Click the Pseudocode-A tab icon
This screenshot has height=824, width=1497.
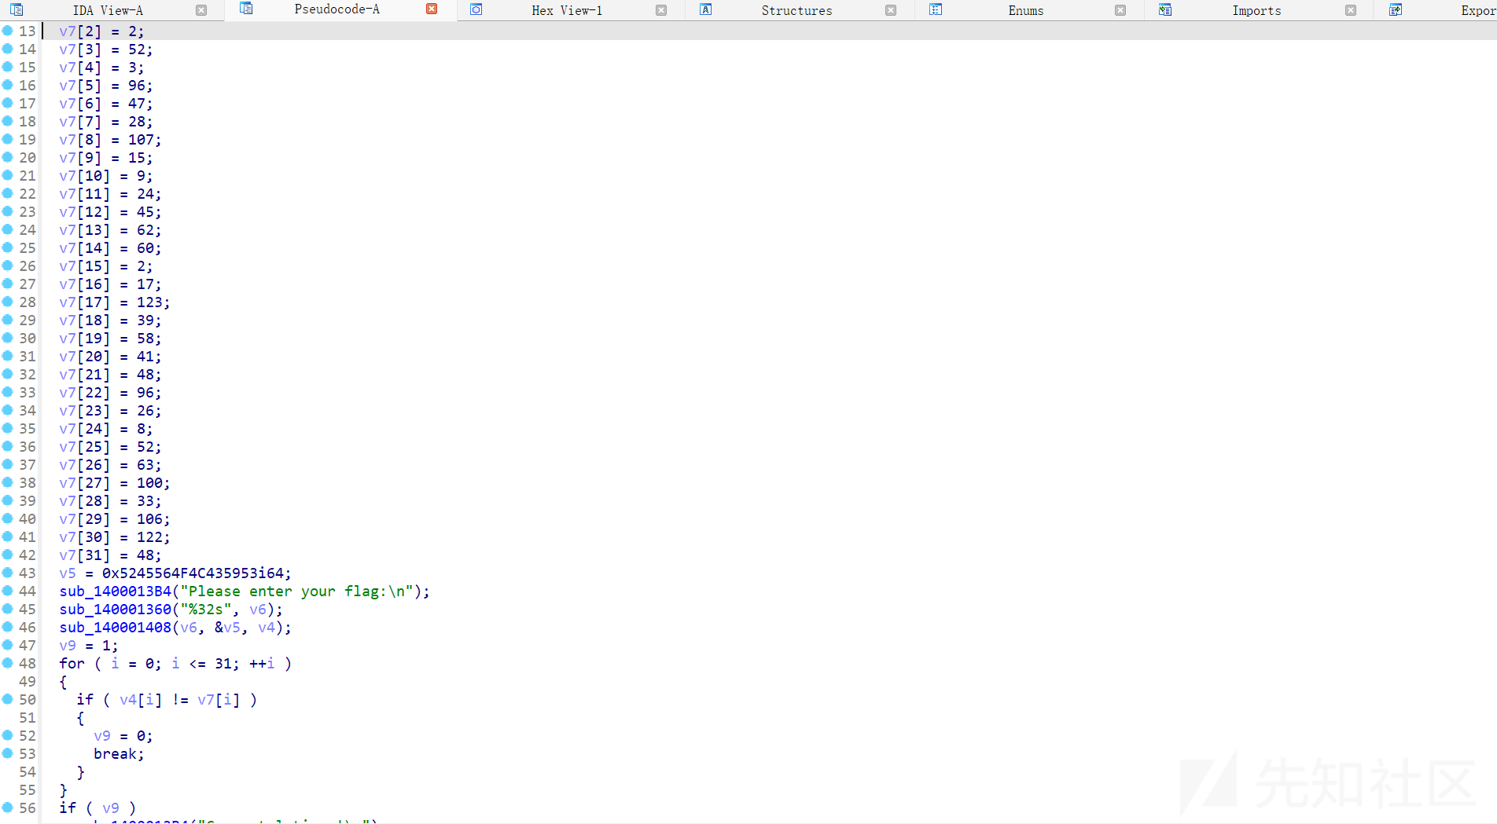point(246,9)
